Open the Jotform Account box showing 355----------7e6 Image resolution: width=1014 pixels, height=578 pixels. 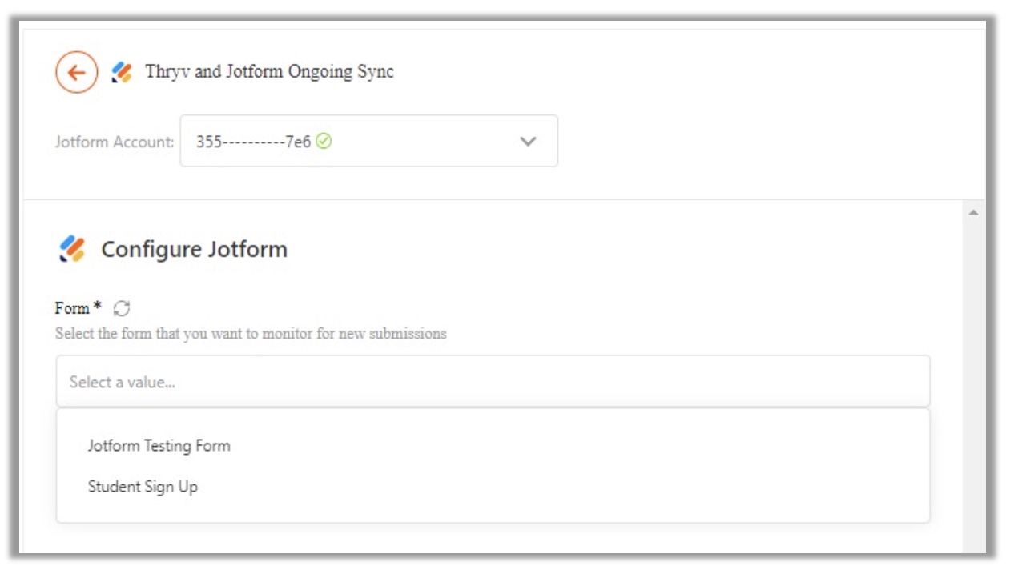[369, 141]
